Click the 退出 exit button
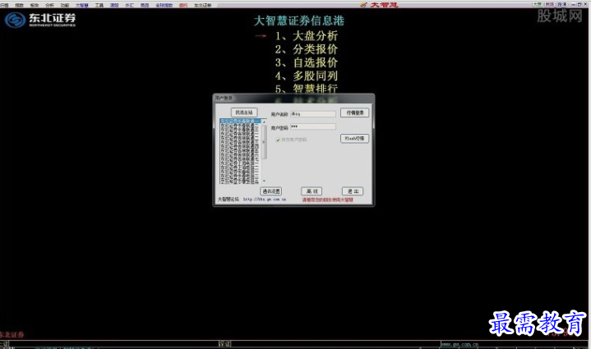This screenshot has height=349, width=591. click(353, 191)
